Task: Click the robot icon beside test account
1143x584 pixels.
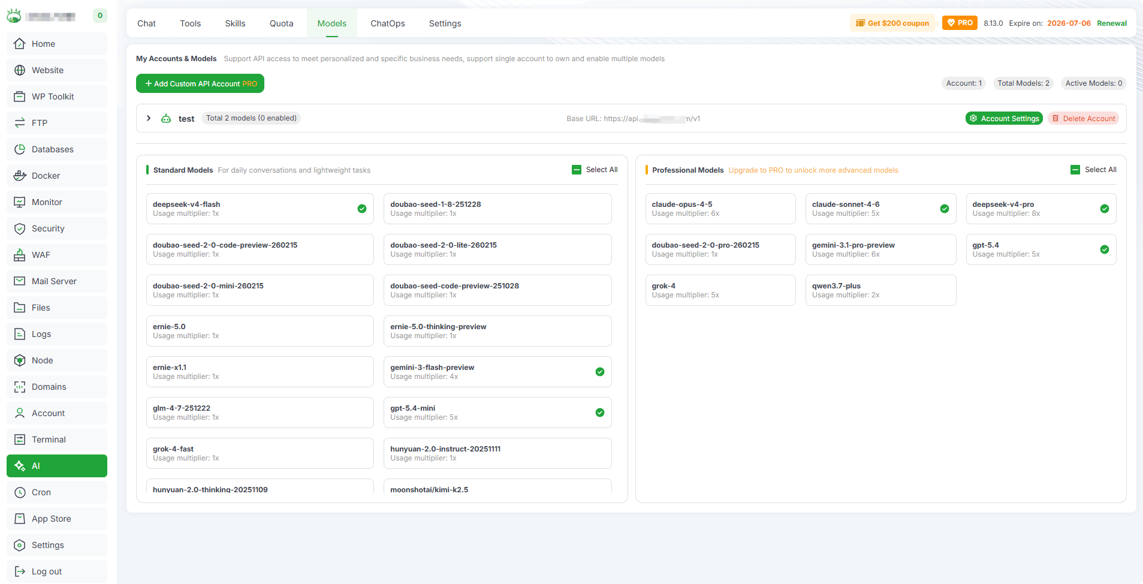Action: (x=166, y=119)
